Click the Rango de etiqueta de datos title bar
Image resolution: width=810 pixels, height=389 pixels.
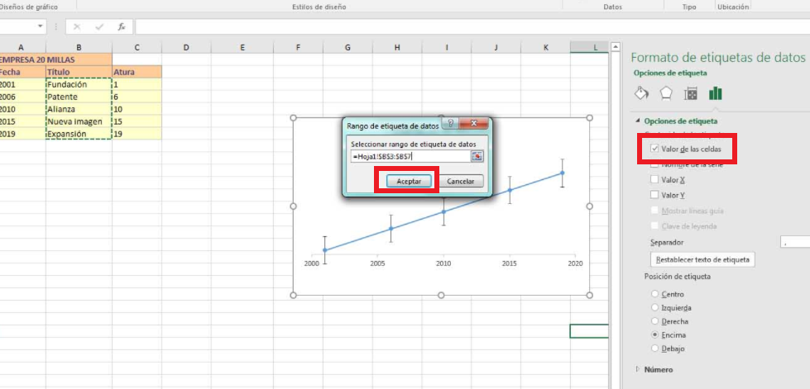click(393, 125)
